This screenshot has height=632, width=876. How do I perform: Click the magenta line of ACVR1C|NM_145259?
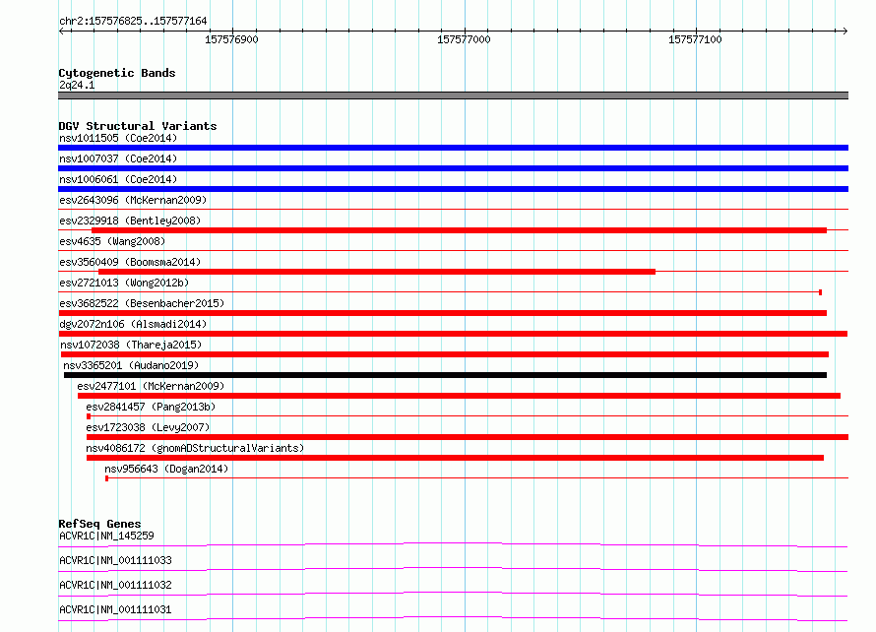click(453, 544)
